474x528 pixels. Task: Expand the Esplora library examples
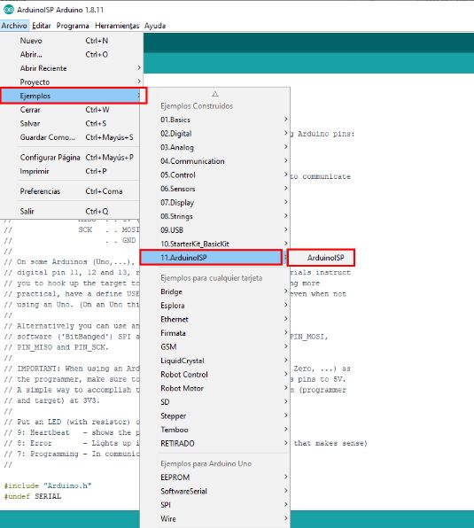click(214, 306)
